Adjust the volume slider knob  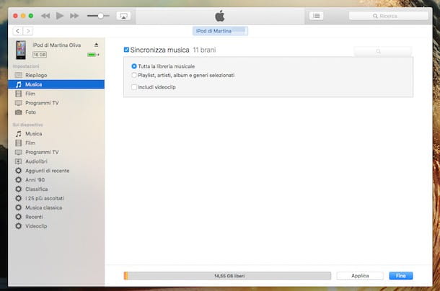coord(100,16)
